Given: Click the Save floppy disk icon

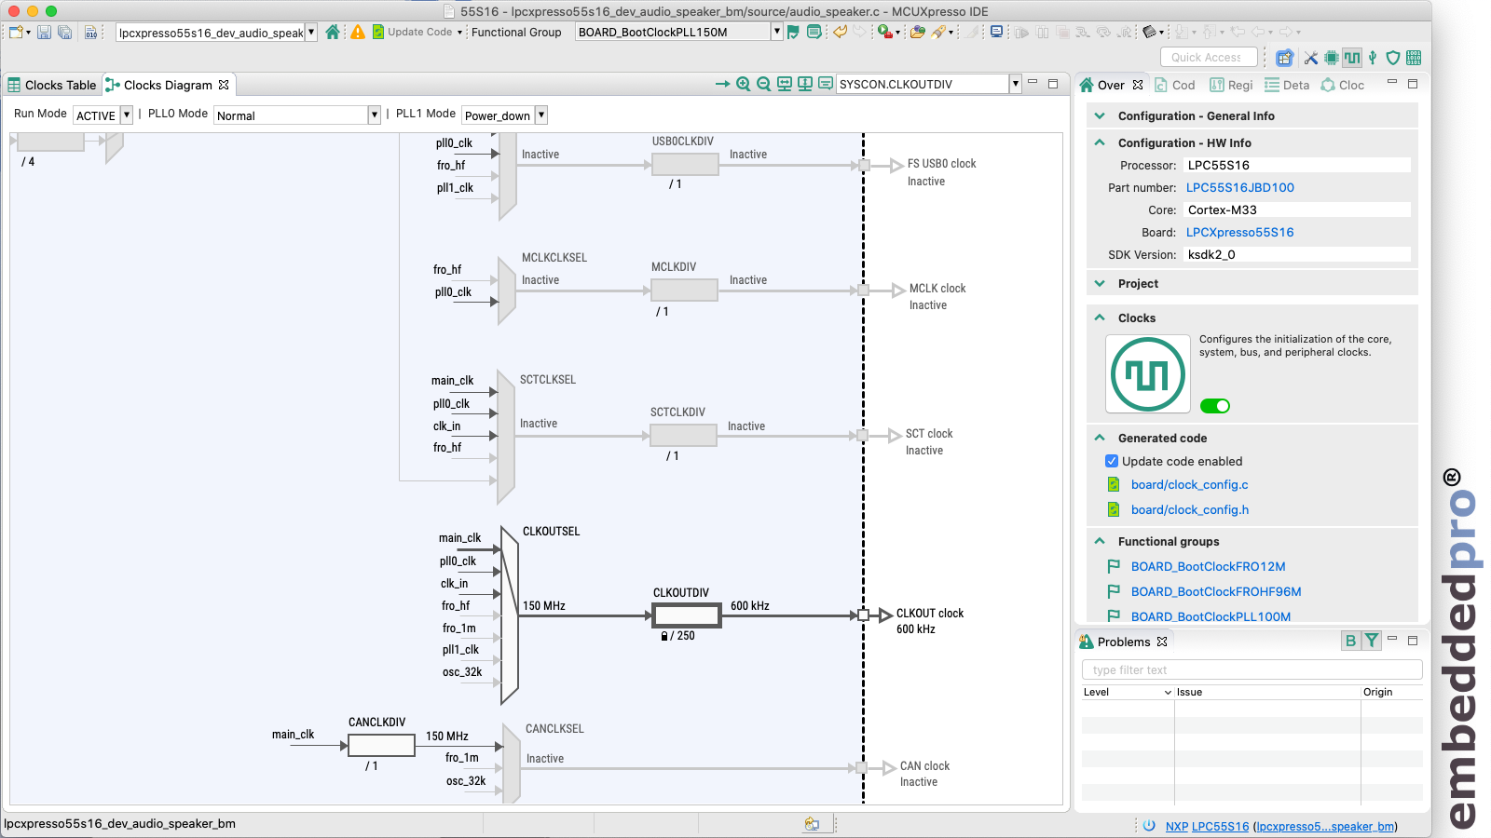Looking at the screenshot, I should (44, 32).
